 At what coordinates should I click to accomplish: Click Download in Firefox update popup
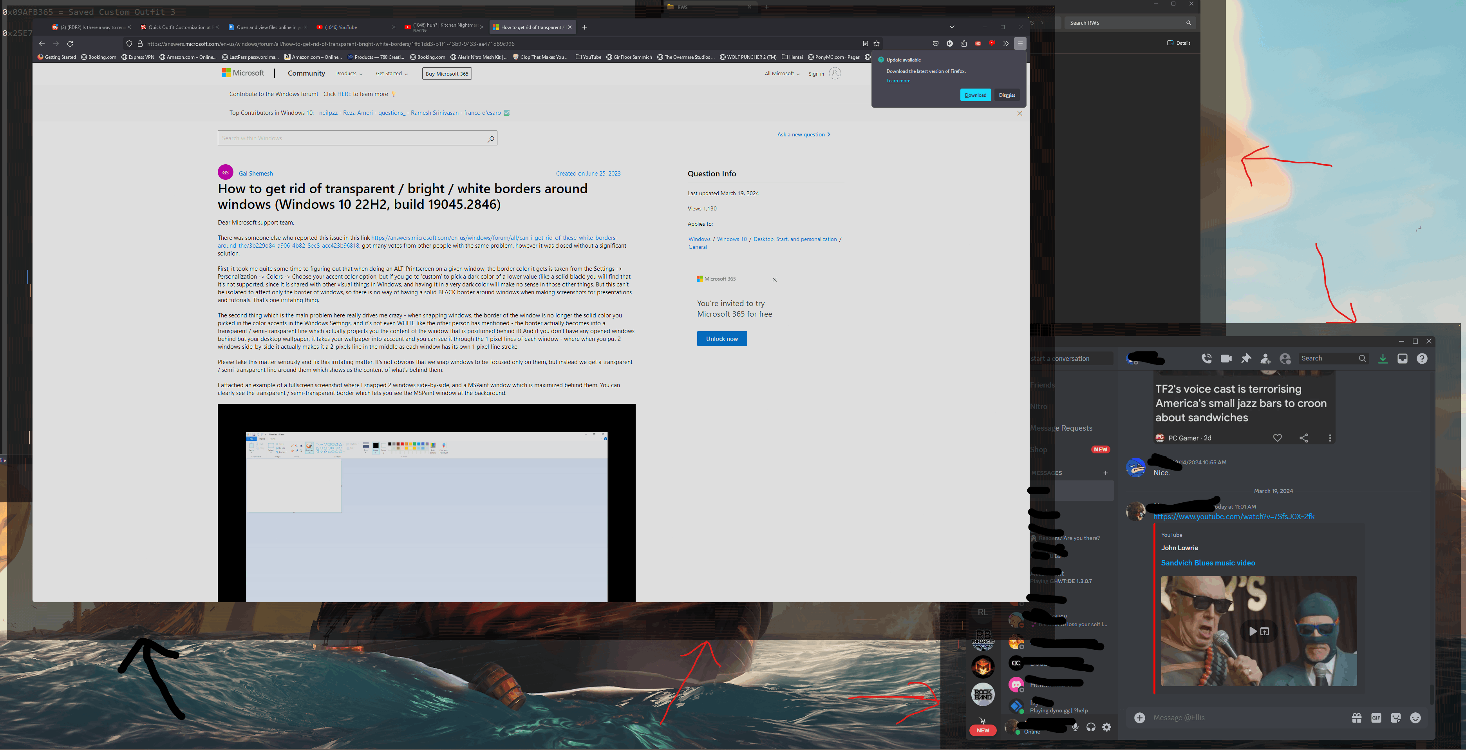click(975, 95)
